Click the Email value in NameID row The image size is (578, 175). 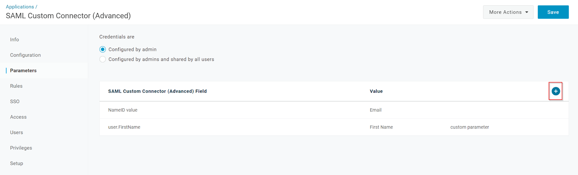(x=375, y=110)
